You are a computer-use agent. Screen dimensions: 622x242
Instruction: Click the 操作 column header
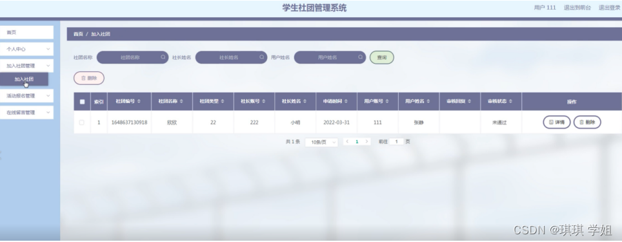point(572,102)
